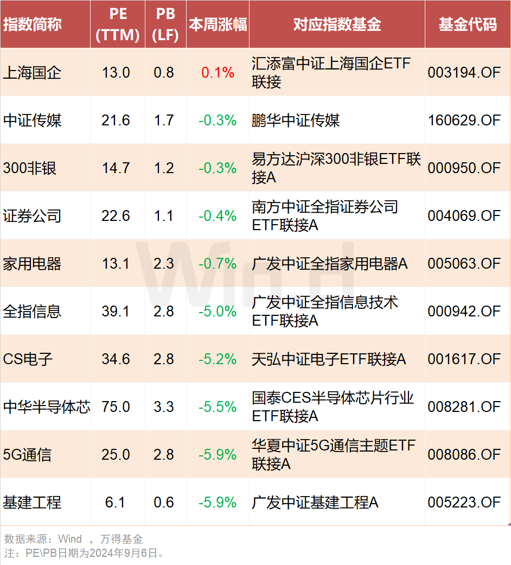The image size is (511, 565).
Task: Click the 75.0 PE value for 中华半导体芯
Action: tap(116, 407)
